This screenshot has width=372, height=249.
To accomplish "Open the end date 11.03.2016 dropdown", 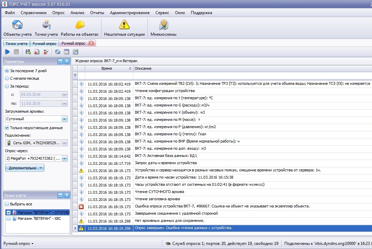I will tap(64, 103).
